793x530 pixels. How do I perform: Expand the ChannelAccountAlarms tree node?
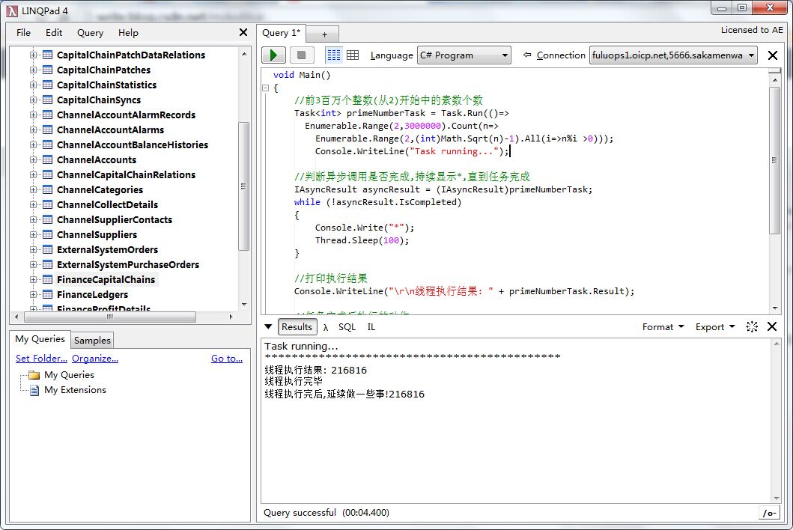34,130
